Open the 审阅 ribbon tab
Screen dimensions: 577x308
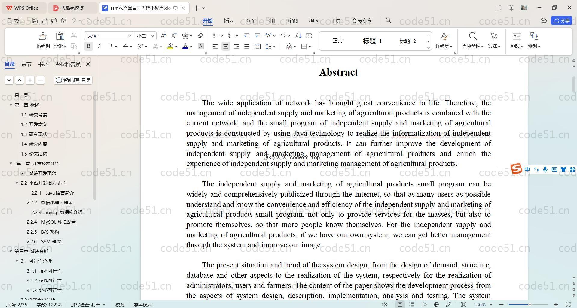[x=293, y=20]
